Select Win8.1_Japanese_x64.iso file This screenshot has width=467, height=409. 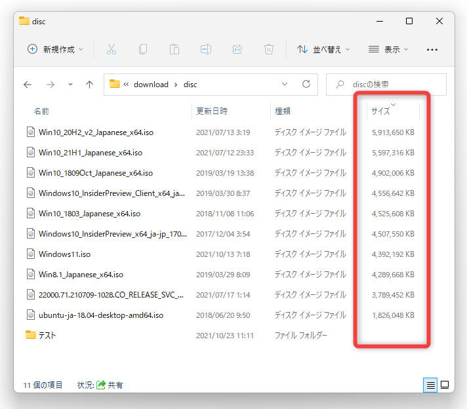tap(81, 275)
